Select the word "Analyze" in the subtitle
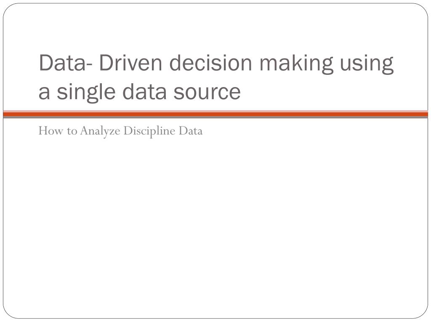 tap(100, 131)
